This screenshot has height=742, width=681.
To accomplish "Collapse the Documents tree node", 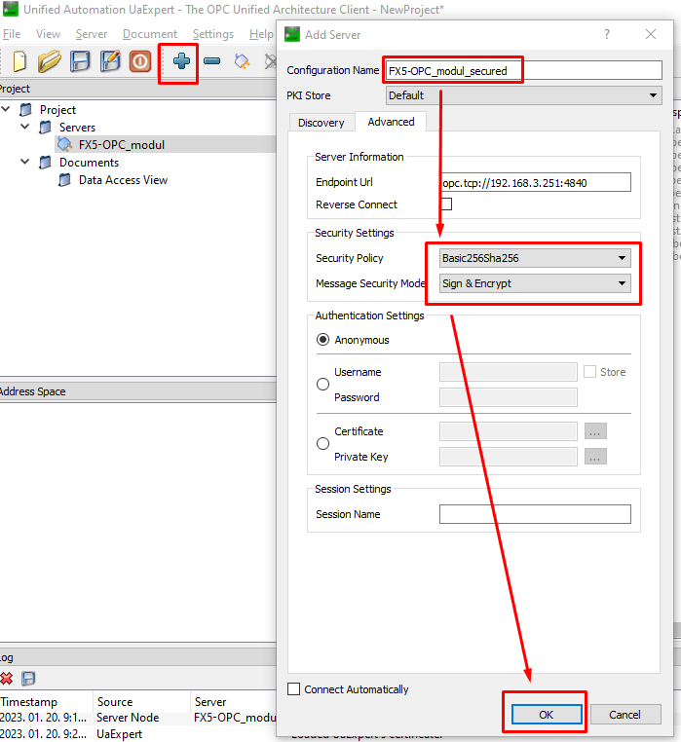I will coord(25,162).
